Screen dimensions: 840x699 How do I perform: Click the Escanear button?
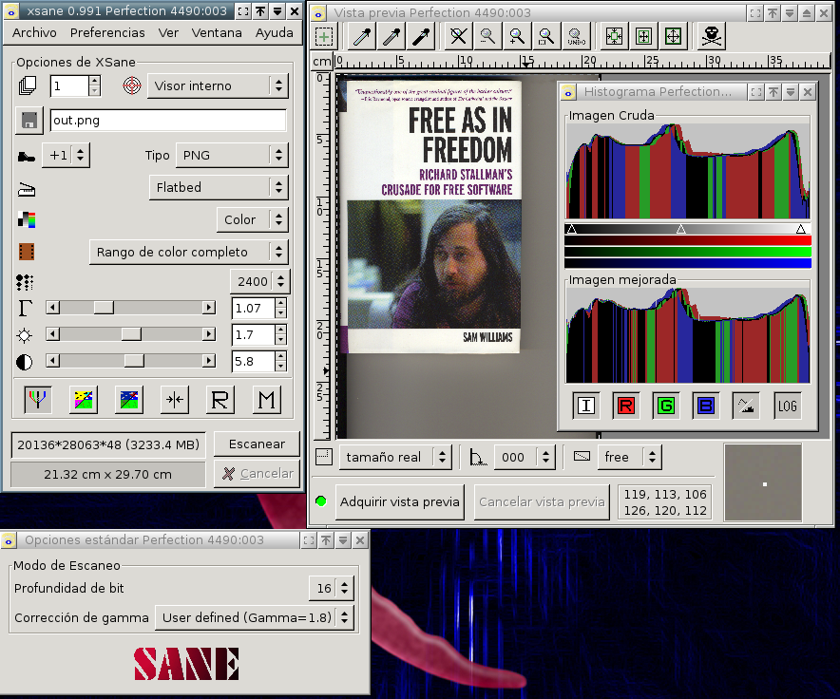click(257, 444)
